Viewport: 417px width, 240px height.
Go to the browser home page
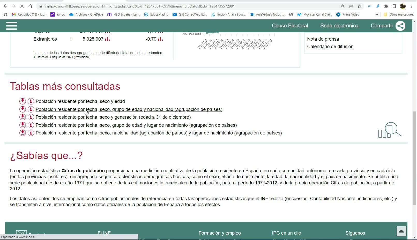(x=30, y=6)
